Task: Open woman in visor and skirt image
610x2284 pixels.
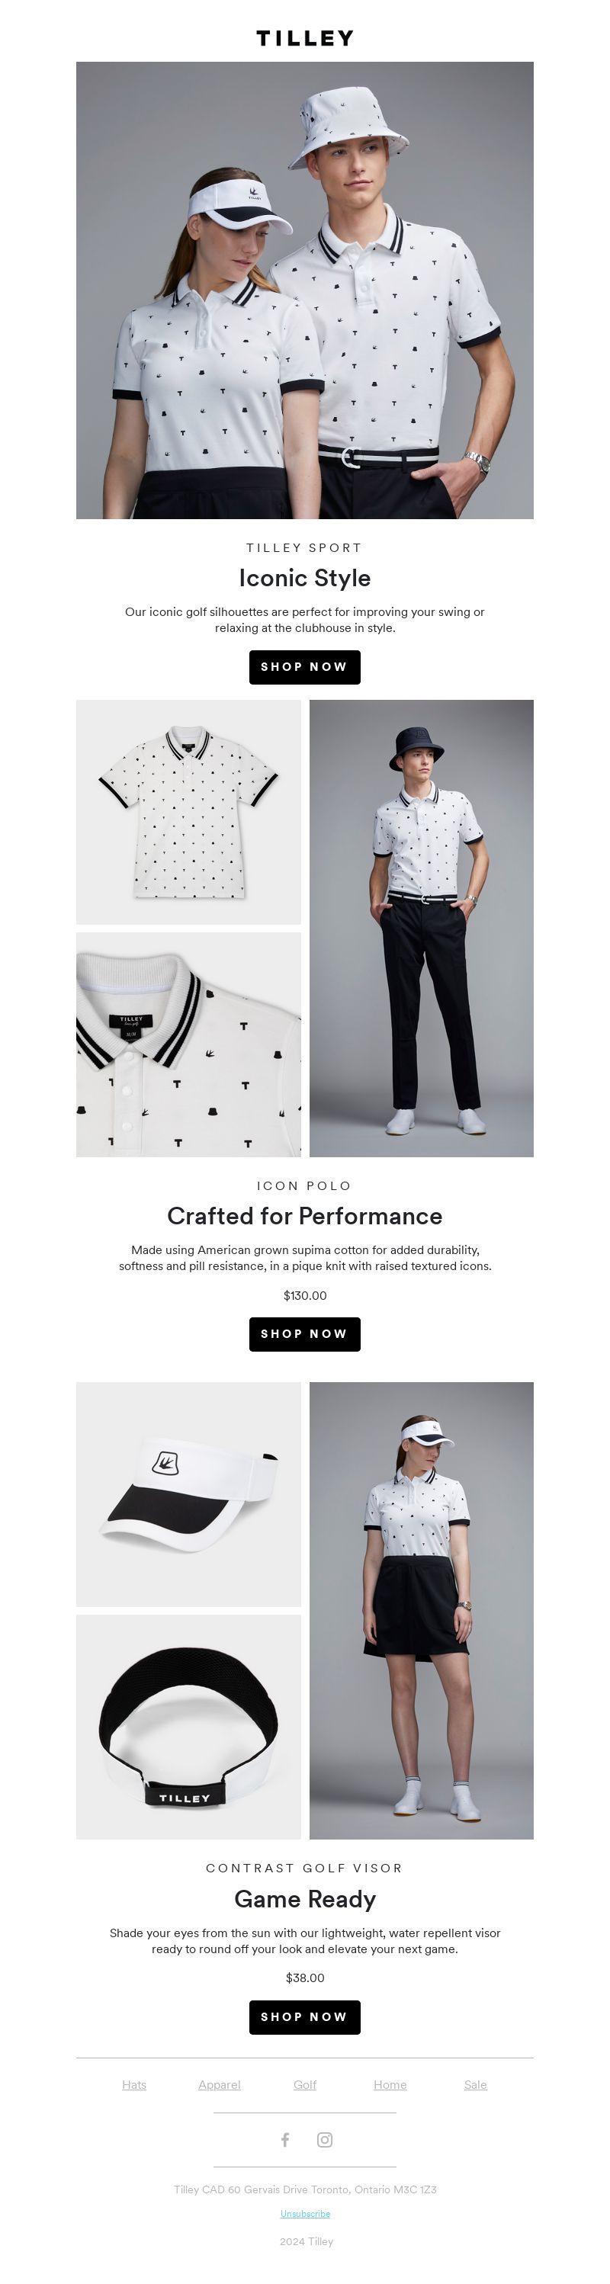Action: point(421,1610)
